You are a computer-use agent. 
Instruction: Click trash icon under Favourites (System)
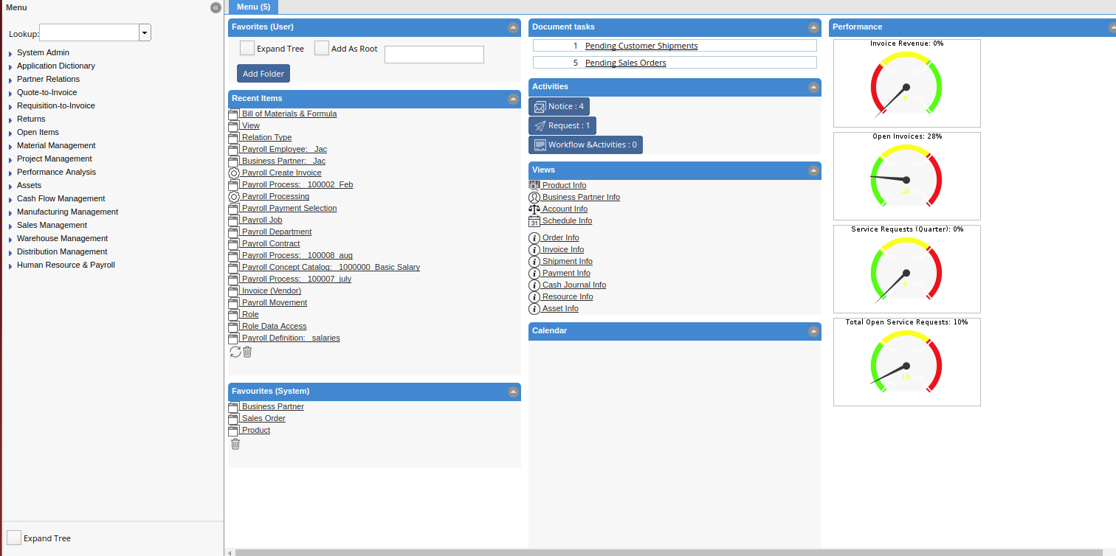click(x=235, y=444)
